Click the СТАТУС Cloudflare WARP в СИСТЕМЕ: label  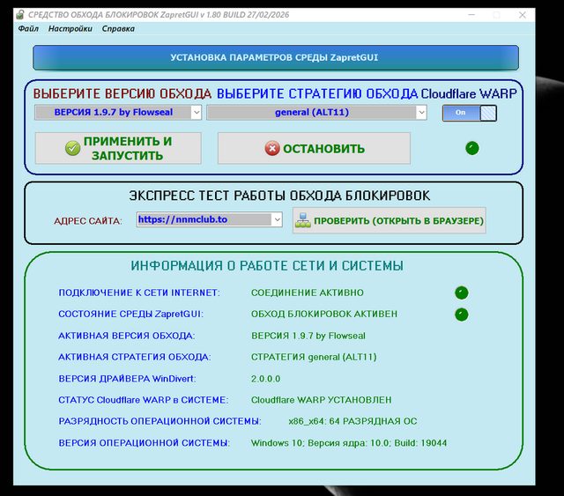point(144,400)
